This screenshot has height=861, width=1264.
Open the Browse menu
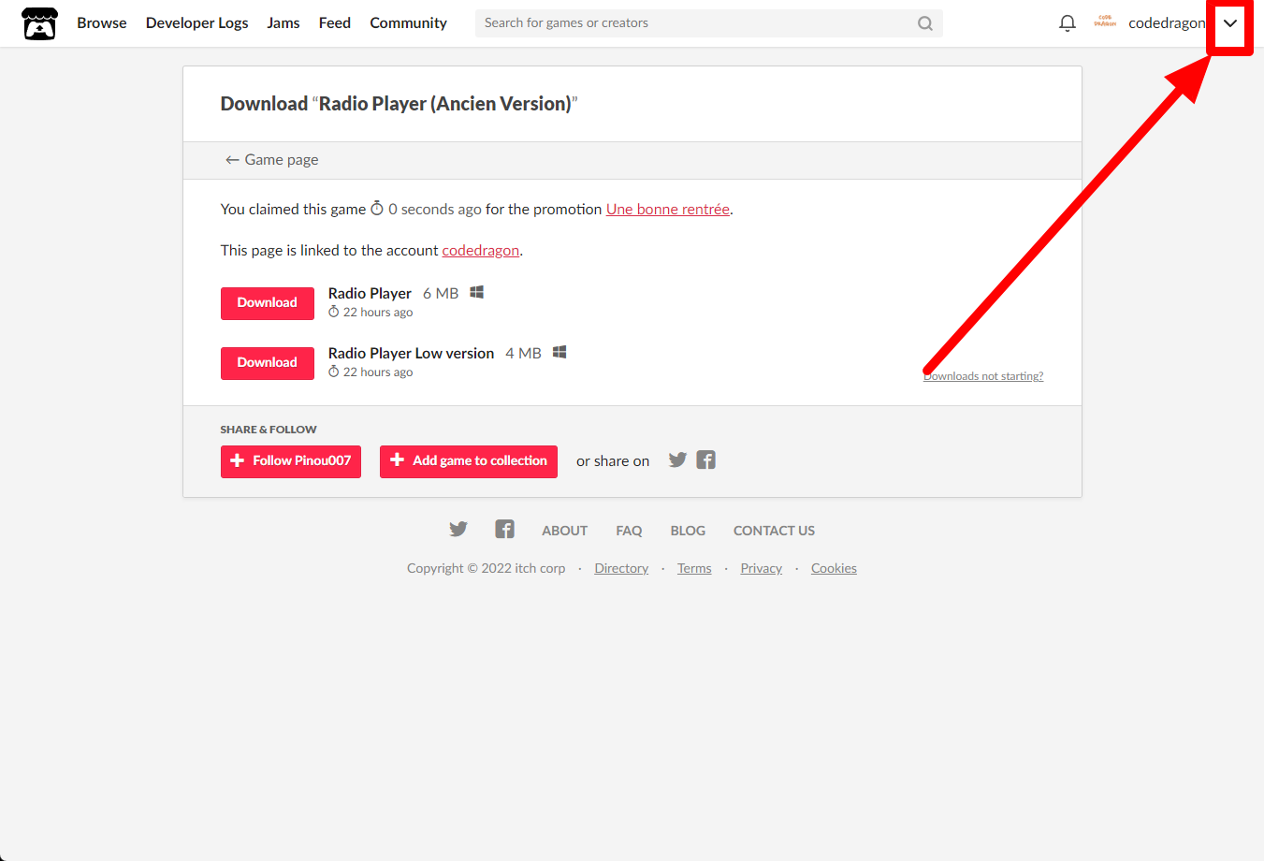click(102, 23)
